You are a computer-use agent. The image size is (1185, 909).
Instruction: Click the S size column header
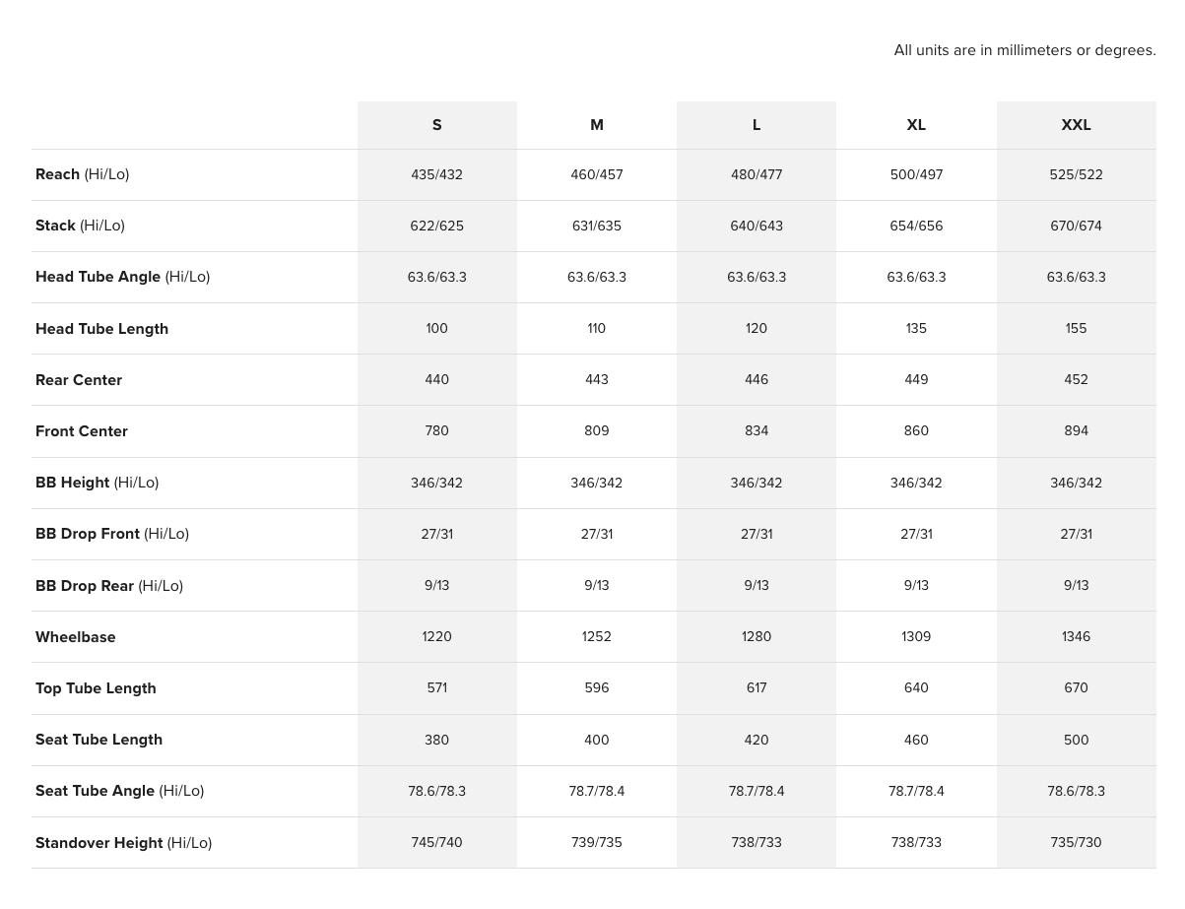436,125
